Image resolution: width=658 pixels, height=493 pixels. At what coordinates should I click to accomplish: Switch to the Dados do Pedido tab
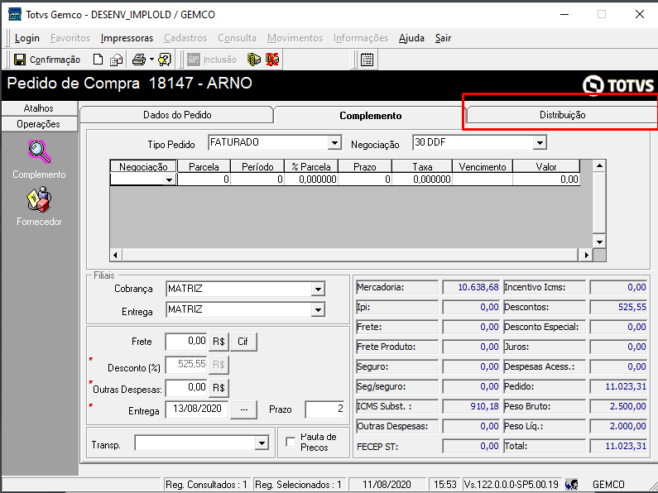point(177,115)
